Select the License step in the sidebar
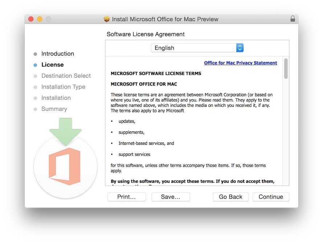This screenshot has width=323, height=243. (53, 65)
